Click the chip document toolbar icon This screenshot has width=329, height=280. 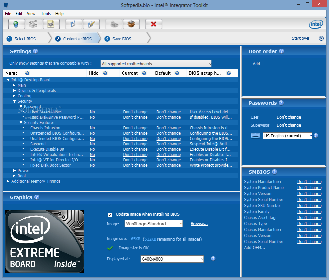coord(51,24)
